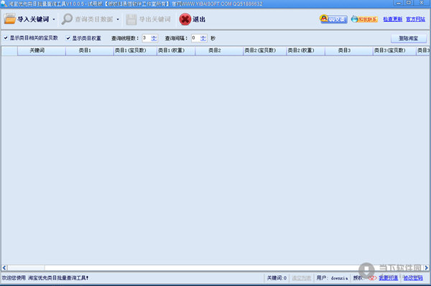Click the 类目2 column header
Image resolution: width=431 pixels, height=286 pixels.
pos(219,50)
